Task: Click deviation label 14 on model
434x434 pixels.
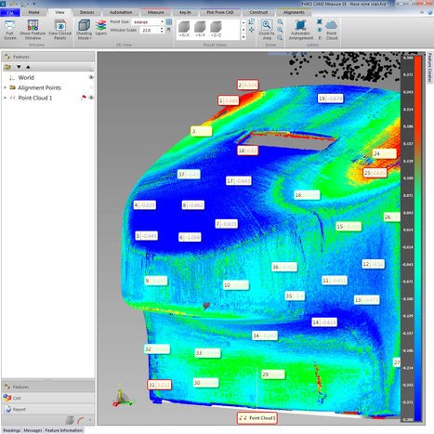Action: 324,322
